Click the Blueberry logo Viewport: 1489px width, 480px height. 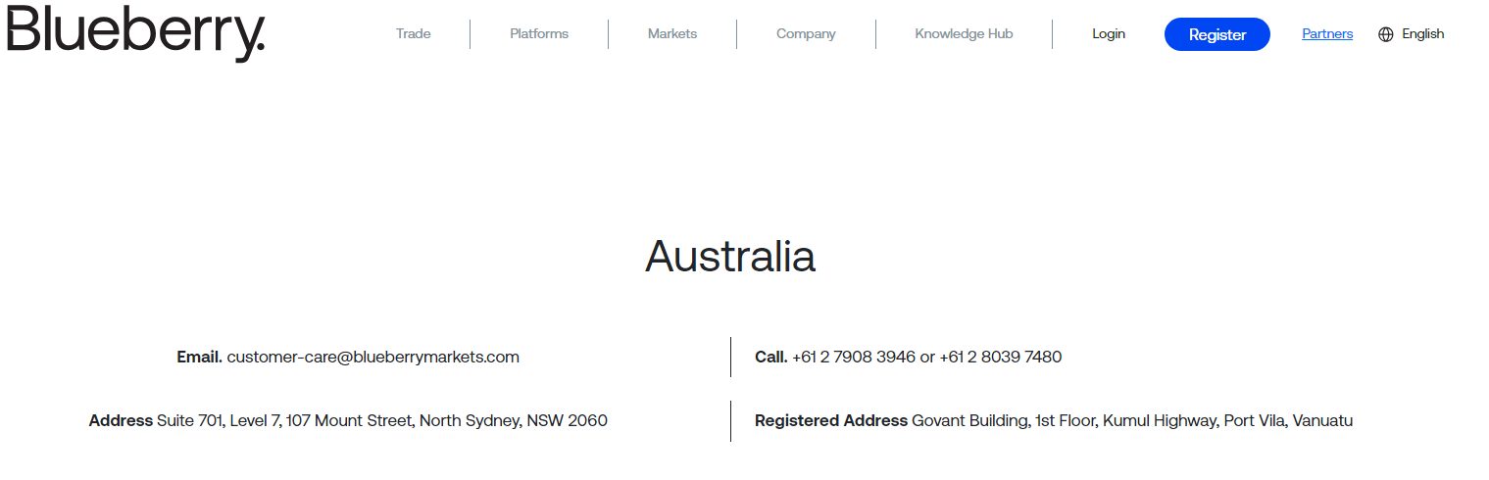coord(135,32)
